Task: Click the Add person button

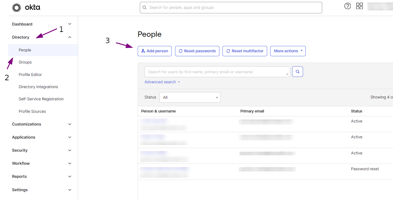Action: 155,51
